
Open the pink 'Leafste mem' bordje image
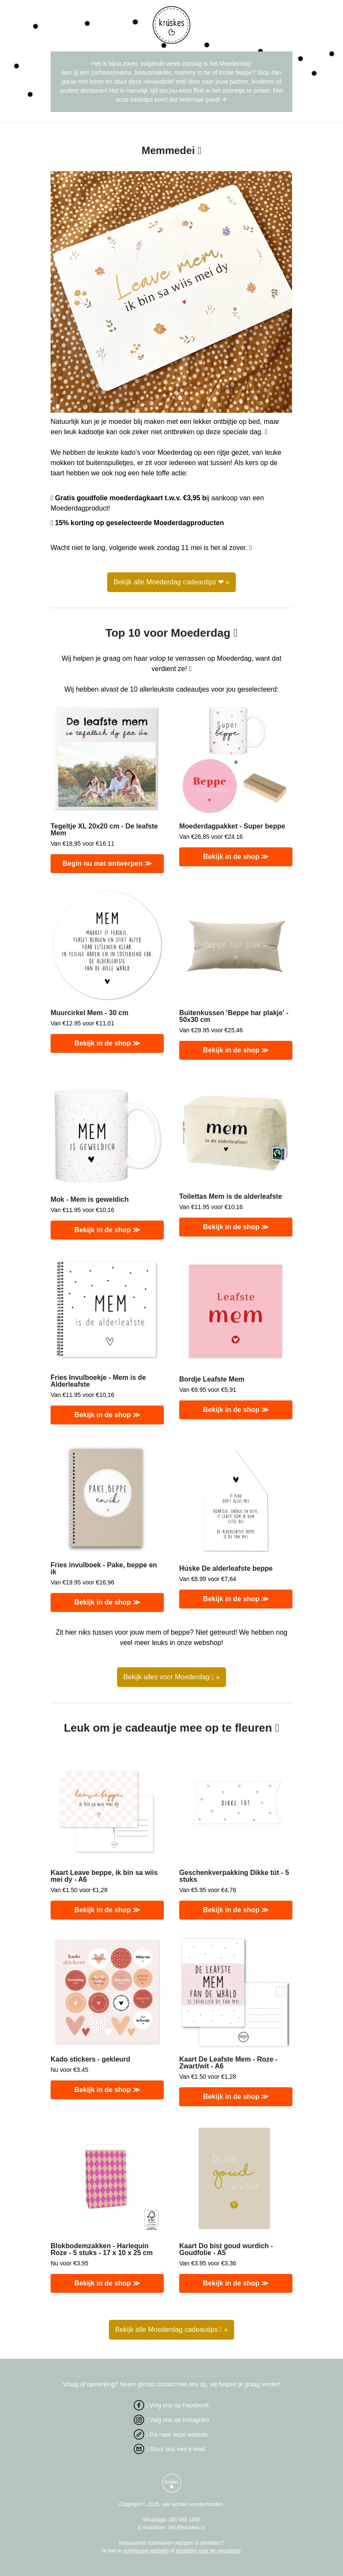[235, 1311]
